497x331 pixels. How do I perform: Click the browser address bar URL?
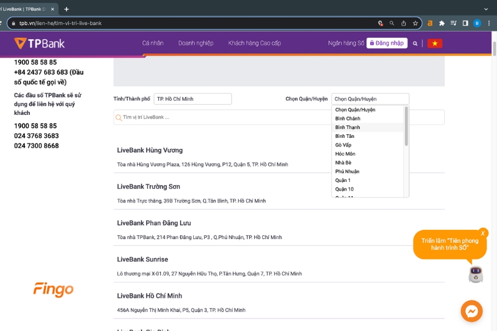[x=60, y=23]
